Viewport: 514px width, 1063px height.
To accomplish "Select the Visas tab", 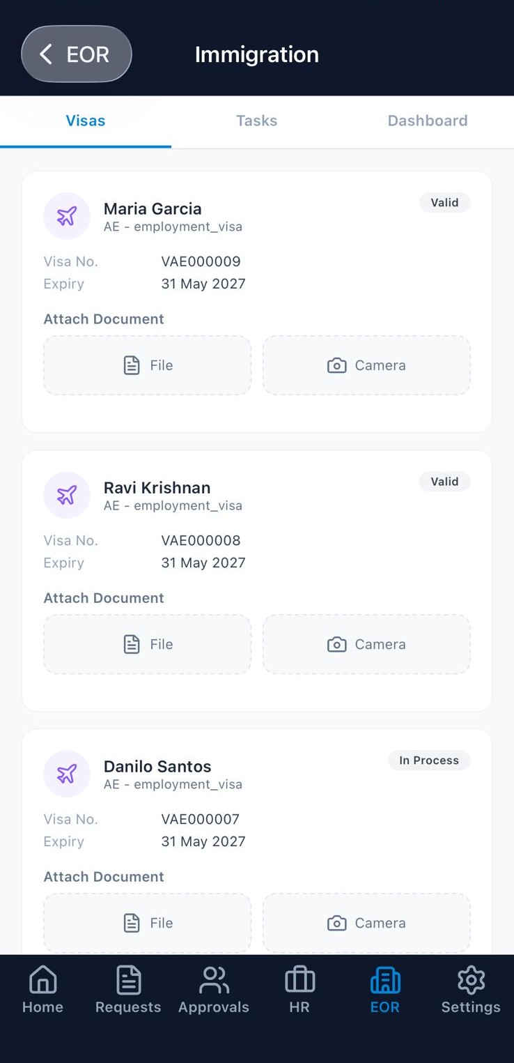I will pyautogui.click(x=86, y=121).
